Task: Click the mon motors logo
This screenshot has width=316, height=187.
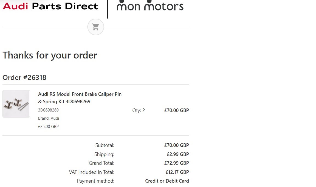Action: 150,6
